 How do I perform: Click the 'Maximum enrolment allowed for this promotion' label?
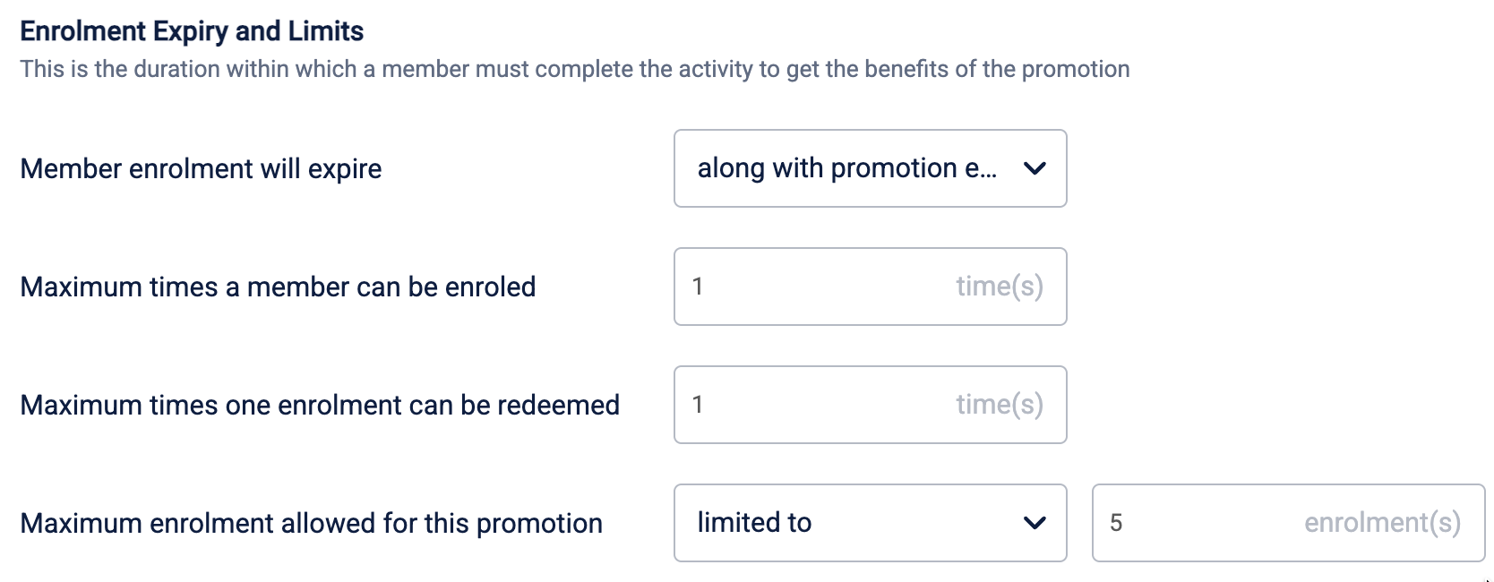311,523
